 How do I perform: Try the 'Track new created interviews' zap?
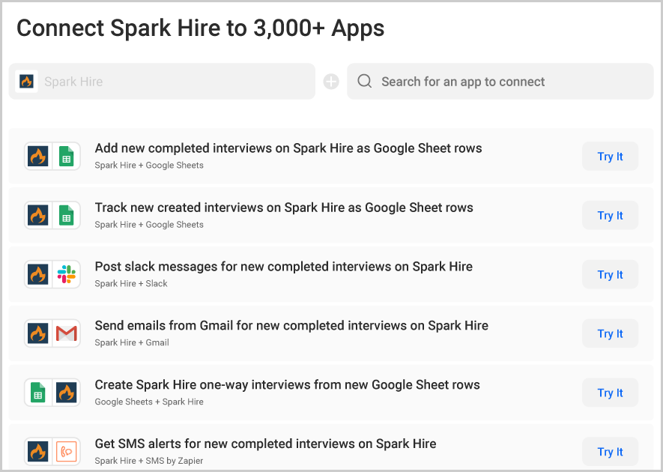coord(610,215)
